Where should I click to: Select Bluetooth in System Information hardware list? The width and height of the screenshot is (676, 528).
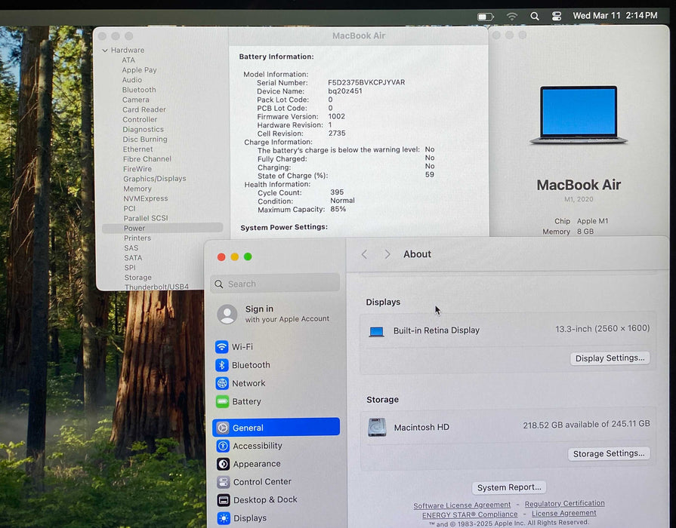click(x=139, y=90)
